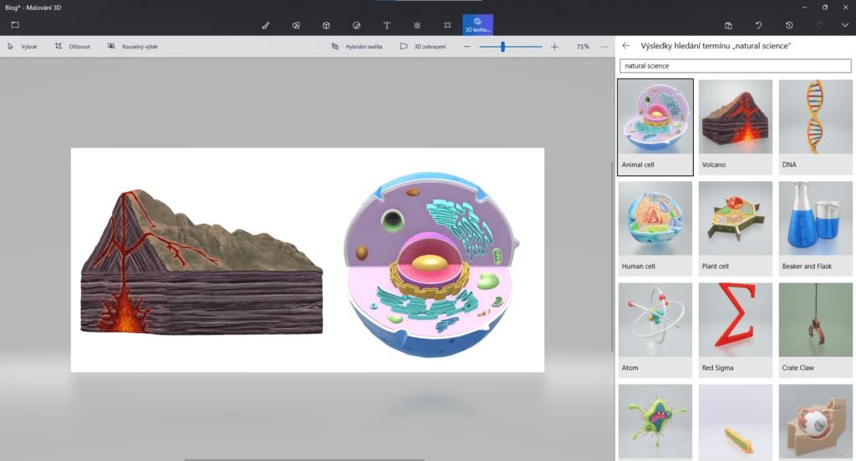This screenshot has height=461, width=856.
Task: Select the 2D shapes tool
Action: (296, 25)
